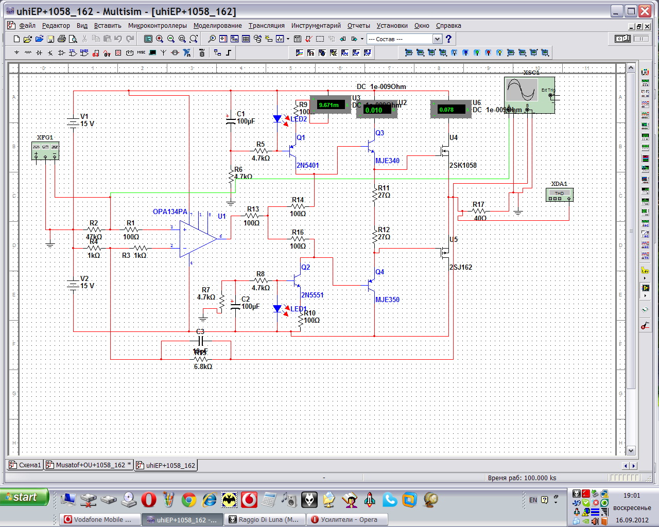
Task: Select the OPA134PA op-amp label
Action: tap(170, 212)
